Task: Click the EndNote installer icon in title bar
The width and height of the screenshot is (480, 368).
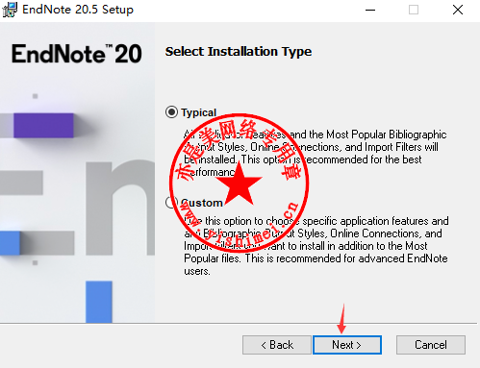Action: click(x=9, y=10)
